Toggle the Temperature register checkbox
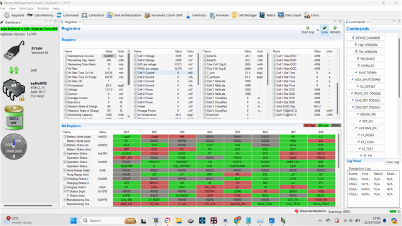The image size is (402, 226). tap(66, 85)
